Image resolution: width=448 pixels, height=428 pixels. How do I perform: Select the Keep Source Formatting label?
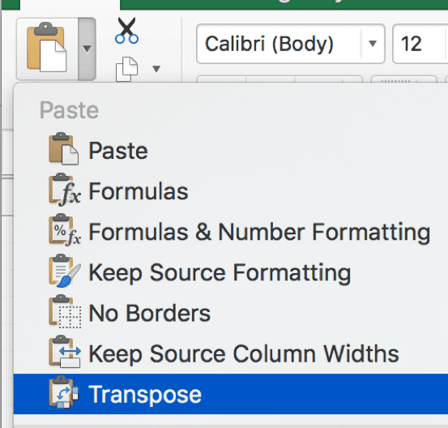[220, 272]
